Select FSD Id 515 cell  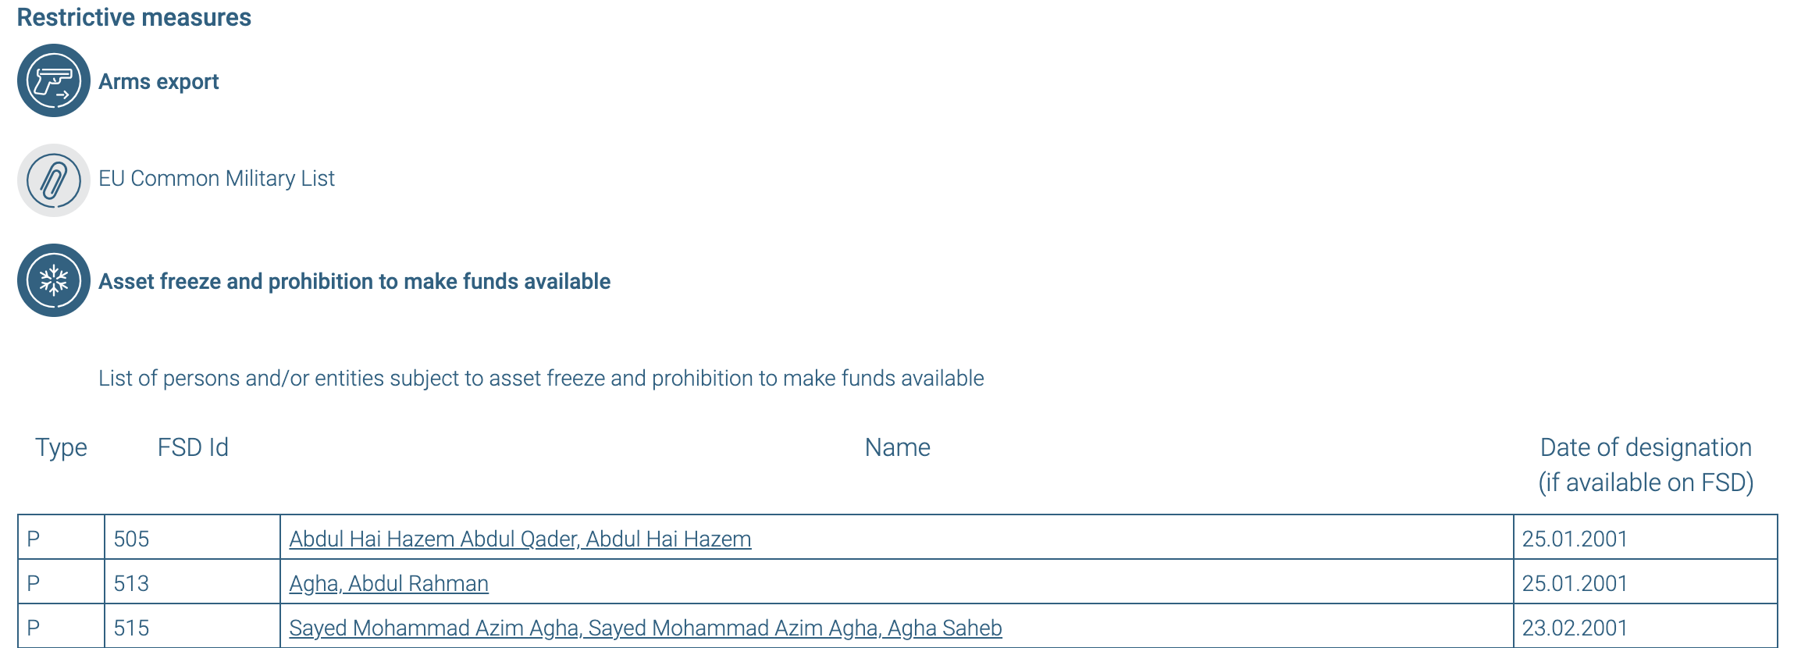192,626
